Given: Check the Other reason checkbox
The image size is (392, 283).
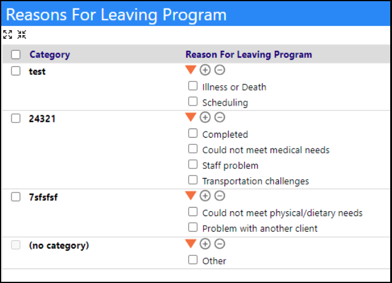Looking at the screenshot, I should (193, 259).
